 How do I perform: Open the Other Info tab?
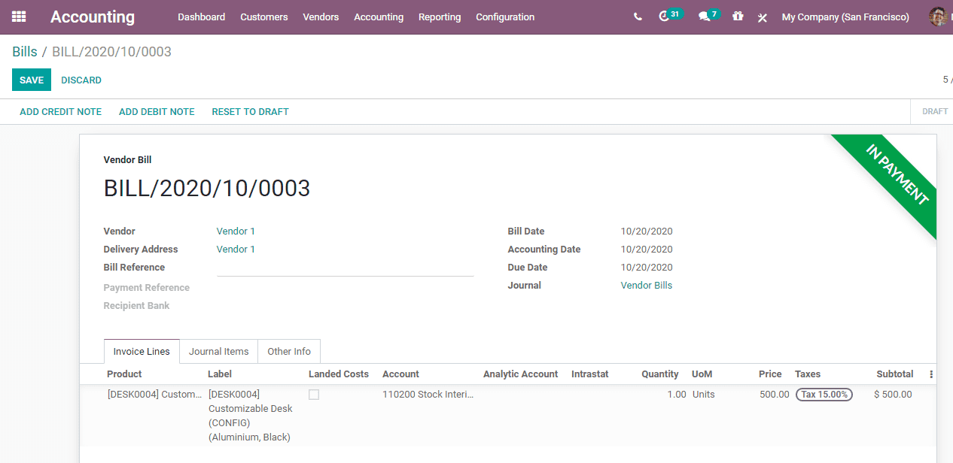tap(288, 351)
